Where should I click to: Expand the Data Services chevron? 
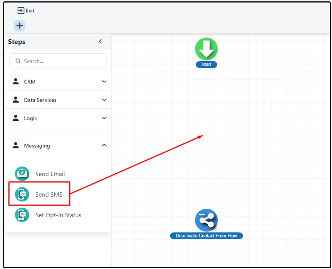[x=104, y=100]
